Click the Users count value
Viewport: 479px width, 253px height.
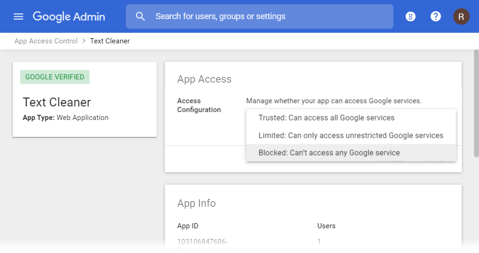(319, 242)
